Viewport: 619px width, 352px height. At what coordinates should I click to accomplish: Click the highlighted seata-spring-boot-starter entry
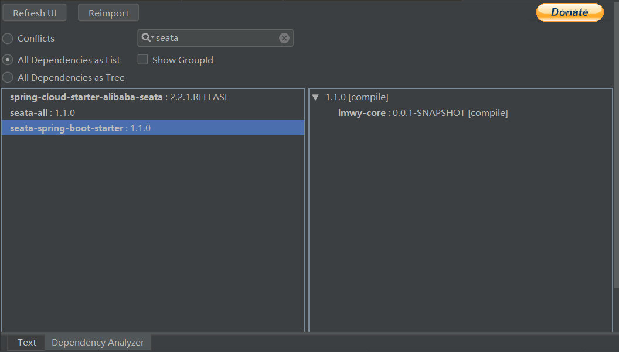(x=67, y=128)
